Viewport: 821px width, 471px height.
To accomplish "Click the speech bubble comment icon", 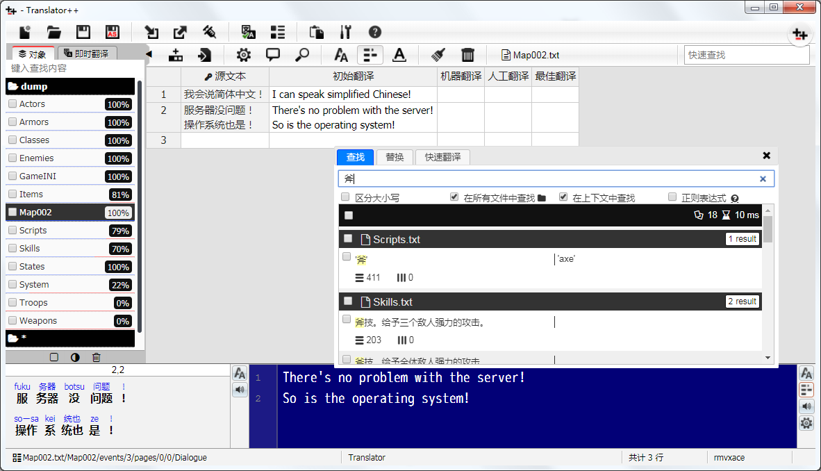I will pyautogui.click(x=273, y=54).
